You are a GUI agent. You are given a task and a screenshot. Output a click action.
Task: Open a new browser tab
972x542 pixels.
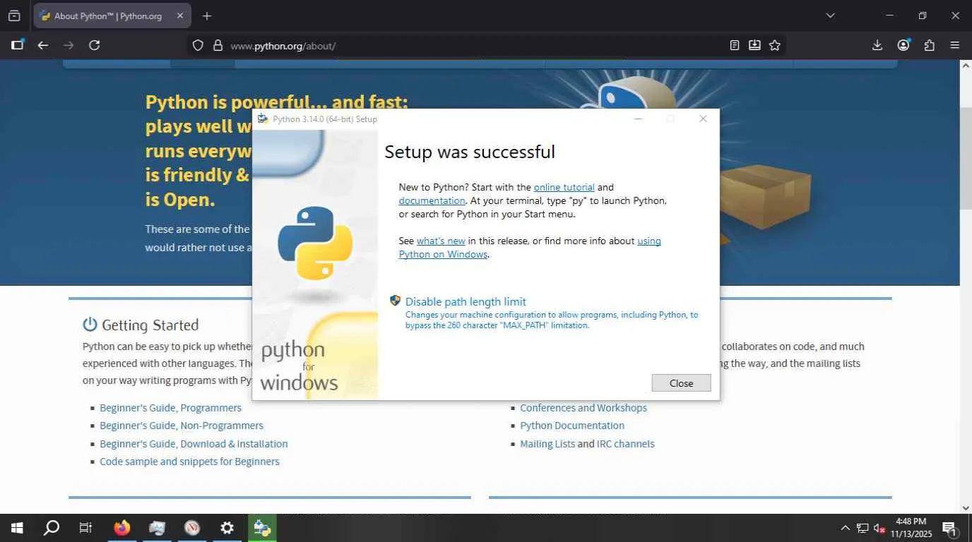click(x=206, y=16)
